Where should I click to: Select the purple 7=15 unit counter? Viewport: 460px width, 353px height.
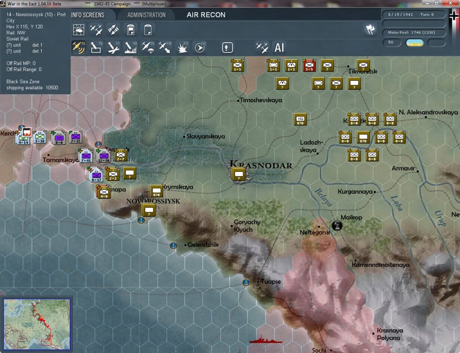click(x=75, y=137)
